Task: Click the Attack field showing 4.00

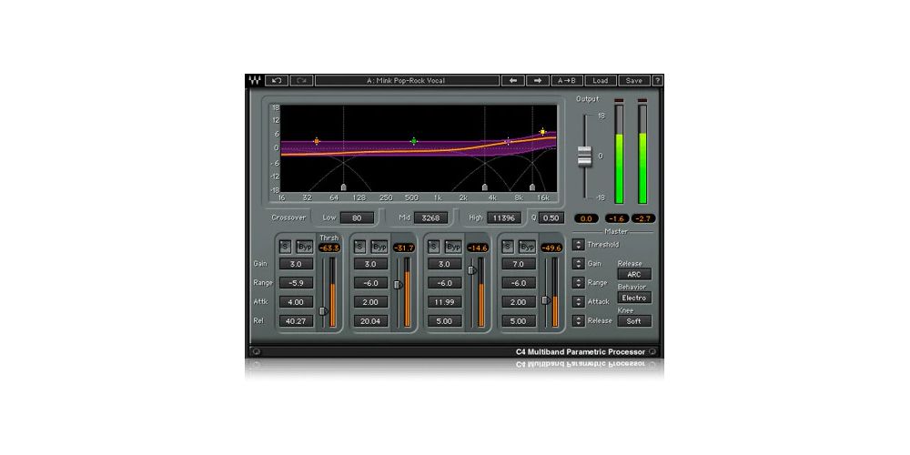Action: coord(296,302)
